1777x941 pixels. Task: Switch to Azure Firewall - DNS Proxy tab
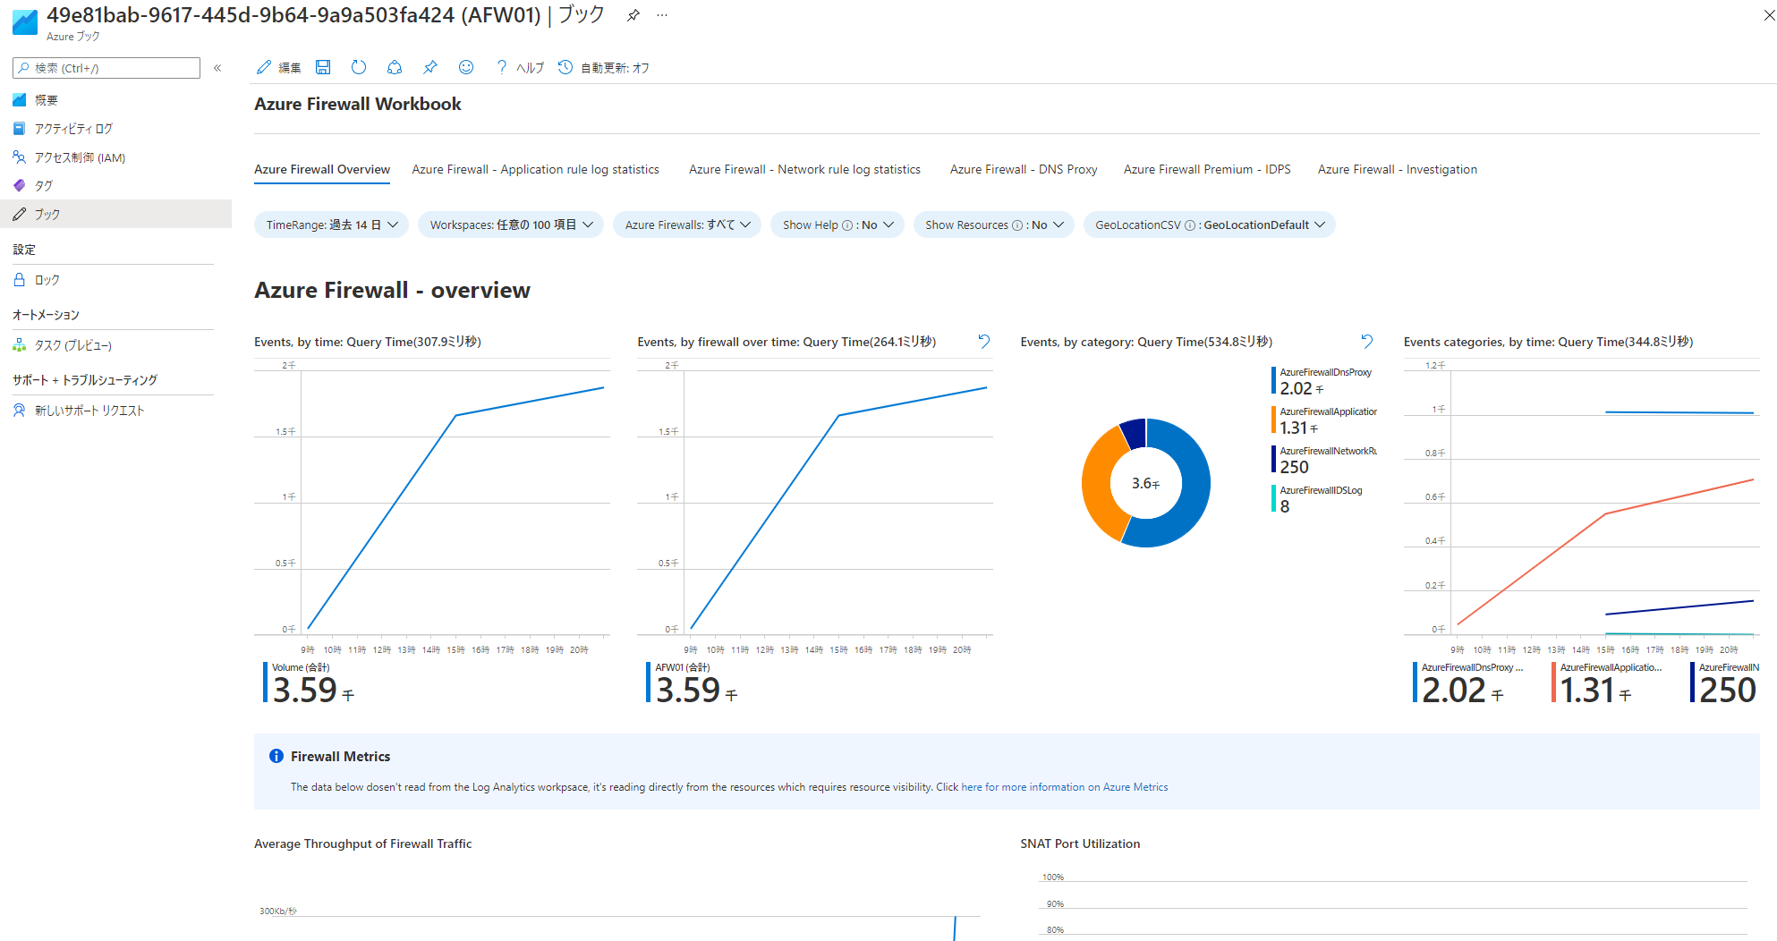(1023, 169)
